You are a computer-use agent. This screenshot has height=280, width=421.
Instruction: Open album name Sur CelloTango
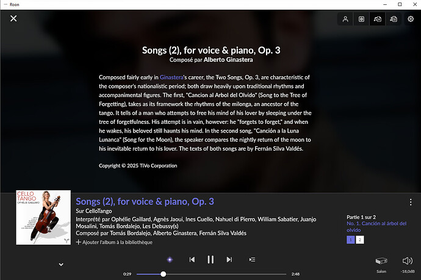[x=94, y=211]
